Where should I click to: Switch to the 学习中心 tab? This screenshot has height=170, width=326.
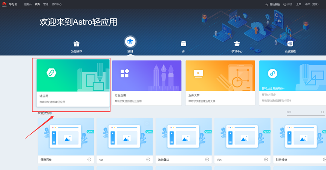pos(237,51)
